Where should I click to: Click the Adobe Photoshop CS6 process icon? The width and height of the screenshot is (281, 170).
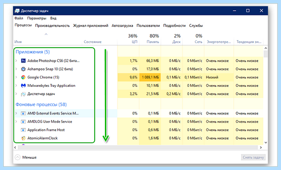pyautogui.click(x=23, y=61)
